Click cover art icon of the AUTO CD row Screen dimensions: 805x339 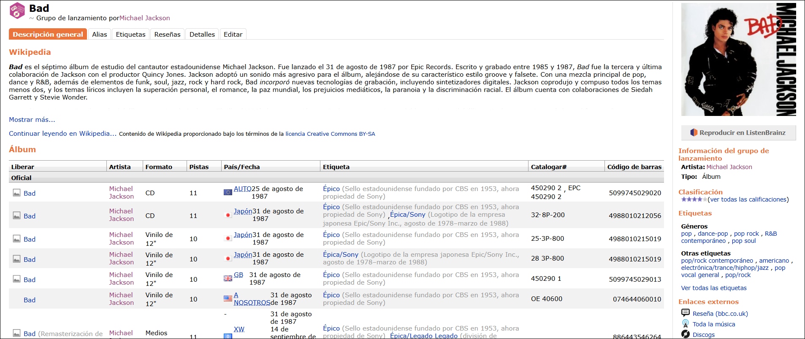click(16, 193)
